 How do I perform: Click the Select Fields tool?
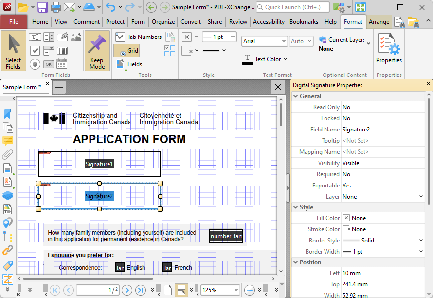(13, 51)
